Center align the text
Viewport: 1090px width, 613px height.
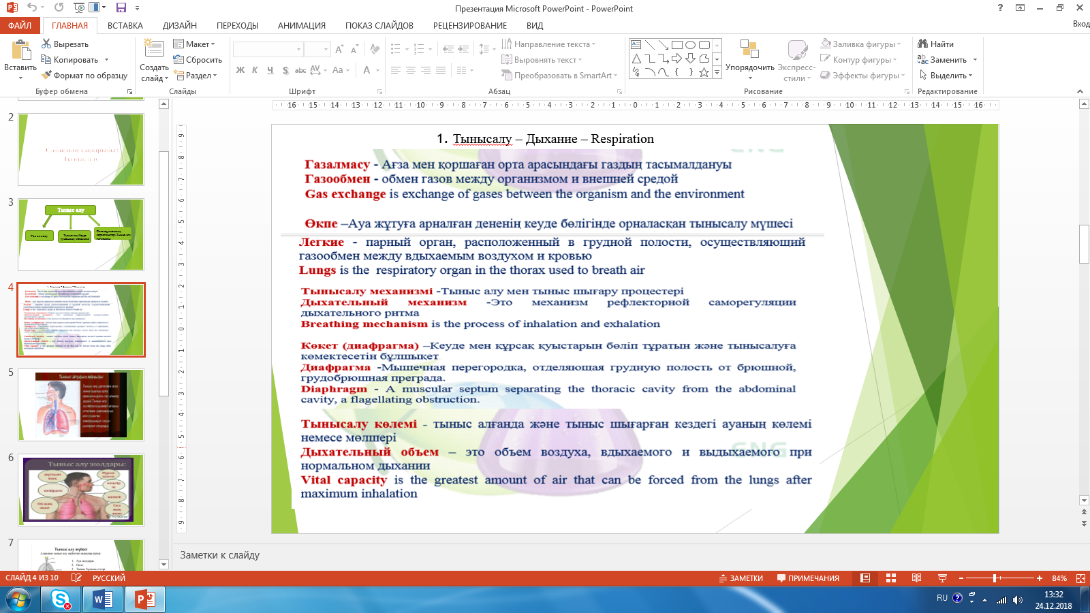[x=411, y=70]
